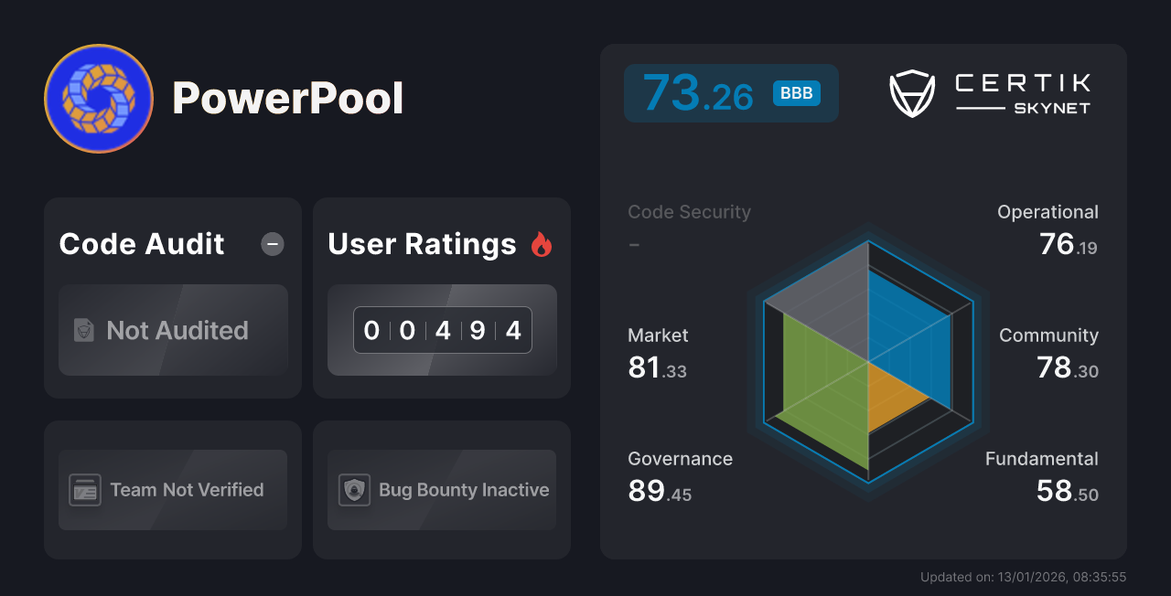This screenshot has height=596, width=1171.
Task: Click the SKYNET wordmark icon
Action: pos(1050,106)
